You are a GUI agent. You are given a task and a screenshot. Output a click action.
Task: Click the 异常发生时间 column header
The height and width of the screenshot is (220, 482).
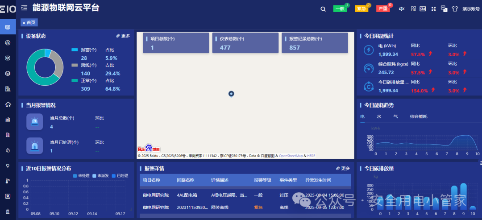point(318,180)
